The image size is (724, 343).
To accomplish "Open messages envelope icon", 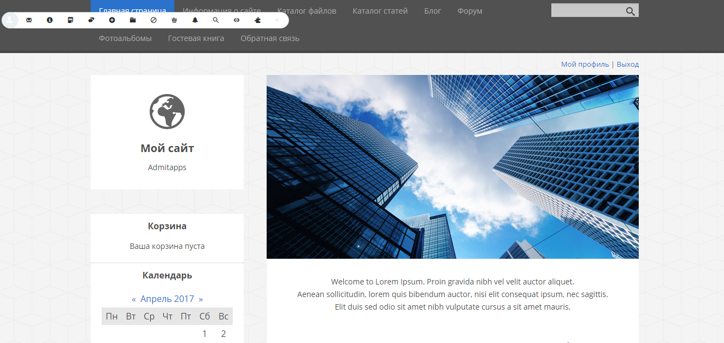I will 29,20.
